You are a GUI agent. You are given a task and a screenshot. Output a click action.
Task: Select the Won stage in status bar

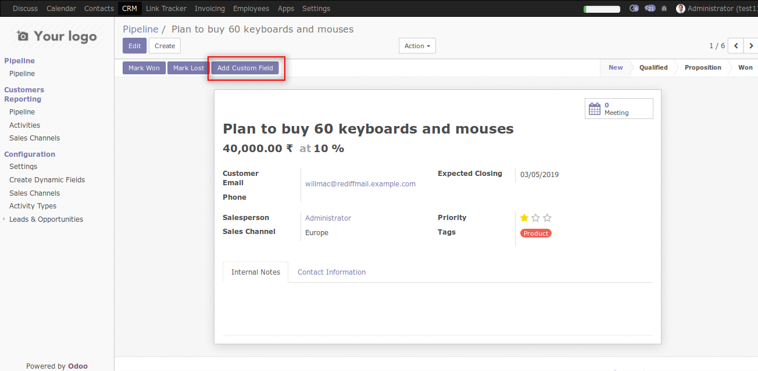pos(745,67)
